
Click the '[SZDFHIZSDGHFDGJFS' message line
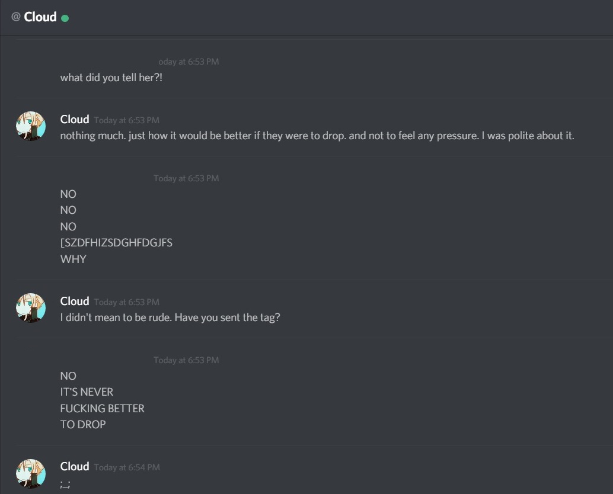[116, 242]
